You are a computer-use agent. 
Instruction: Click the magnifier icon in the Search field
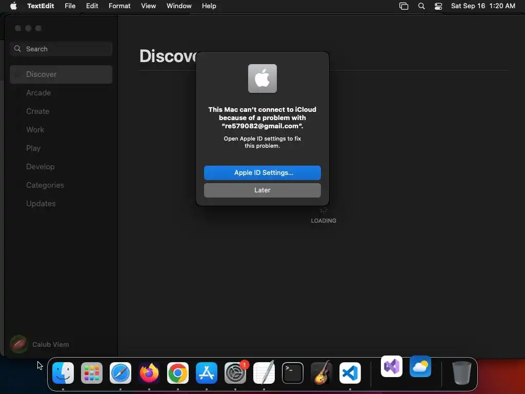(x=17, y=49)
